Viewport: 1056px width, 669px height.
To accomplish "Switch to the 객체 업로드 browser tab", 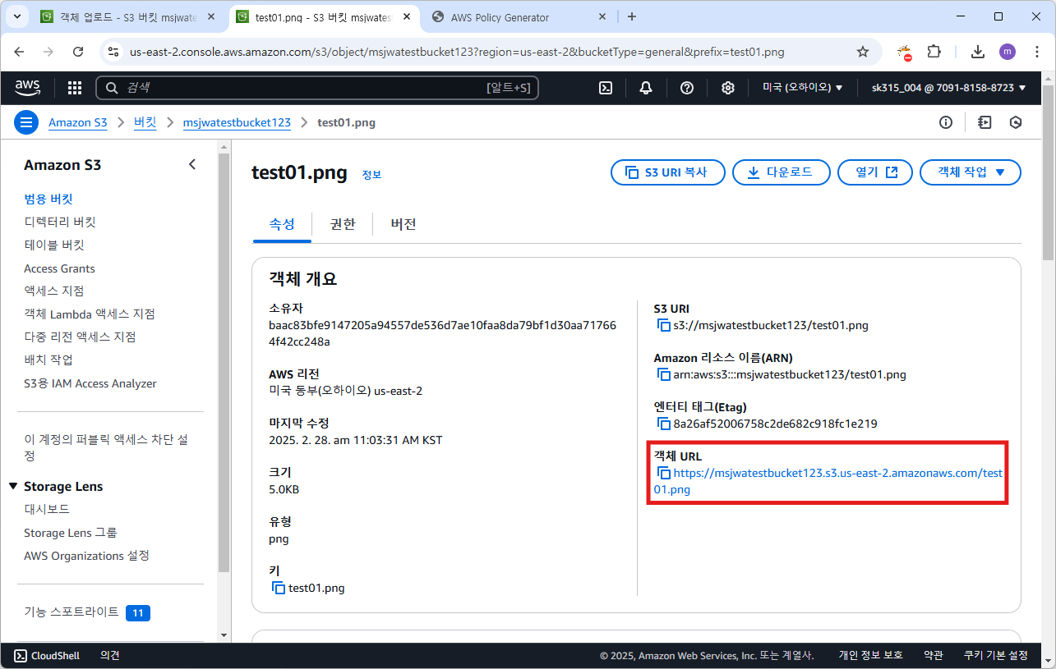I will coord(127,17).
